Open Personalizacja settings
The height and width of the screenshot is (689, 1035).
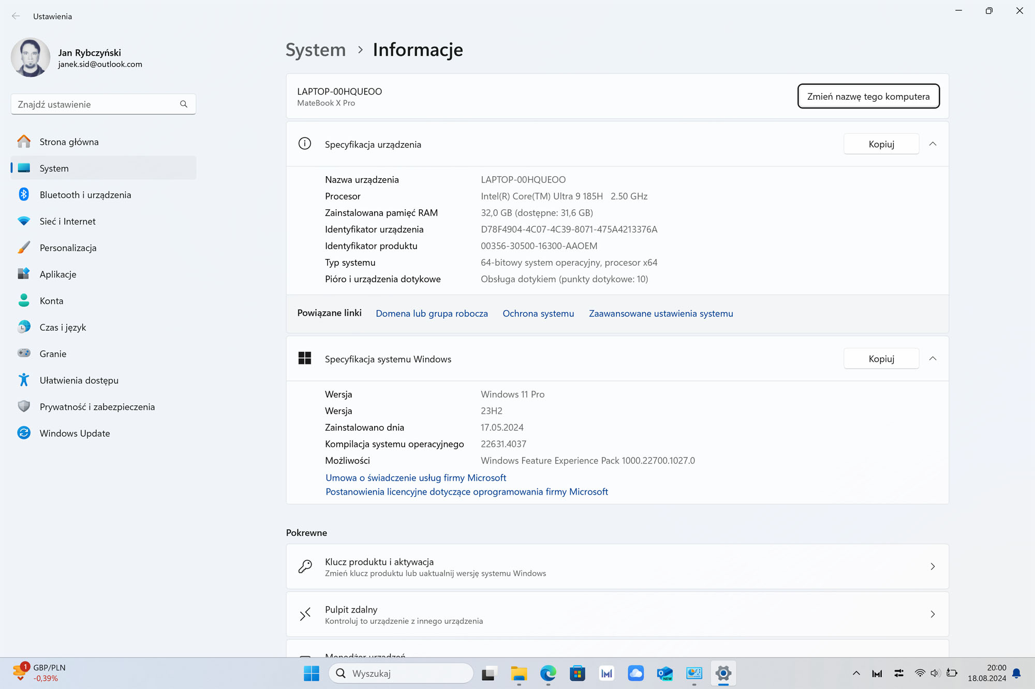(103, 248)
